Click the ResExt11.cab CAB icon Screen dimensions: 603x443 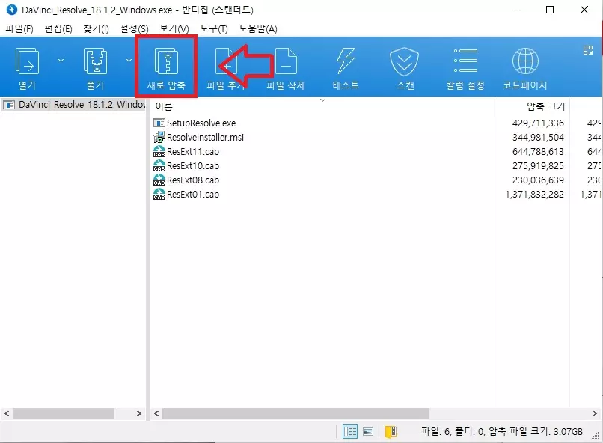point(159,151)
